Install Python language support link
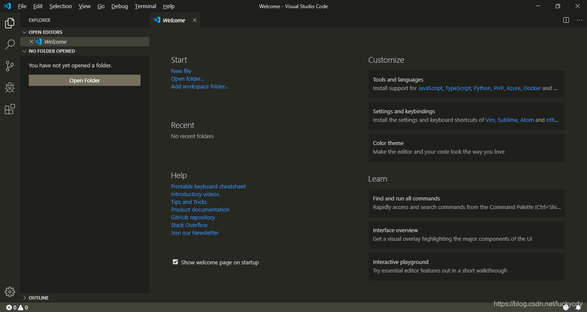587x312 pixels. click(482, 88)
